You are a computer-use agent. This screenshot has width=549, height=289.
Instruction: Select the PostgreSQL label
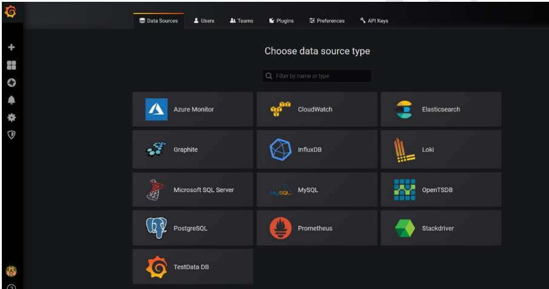click(191, 228)
